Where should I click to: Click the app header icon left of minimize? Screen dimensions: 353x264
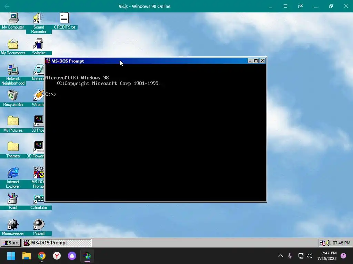(301, 6)
